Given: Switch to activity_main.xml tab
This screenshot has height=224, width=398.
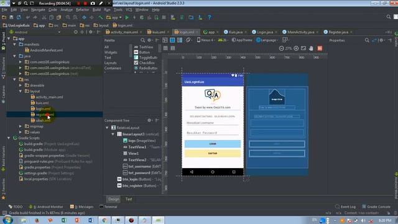Looking at the screenshot, I should 124,32.
